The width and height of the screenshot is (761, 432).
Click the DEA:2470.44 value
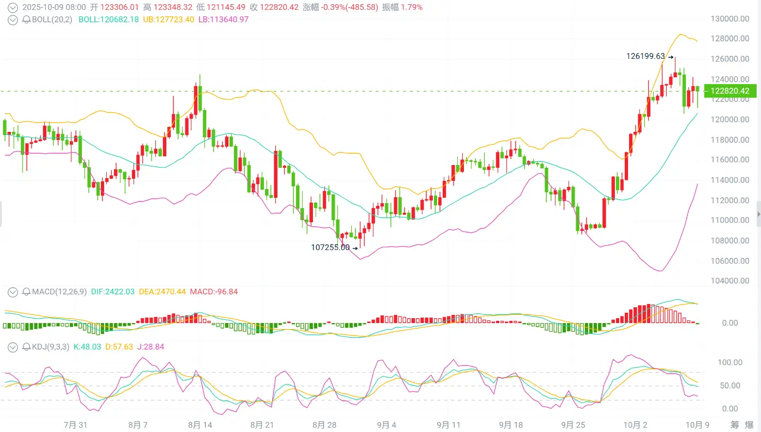pos(162,292)
